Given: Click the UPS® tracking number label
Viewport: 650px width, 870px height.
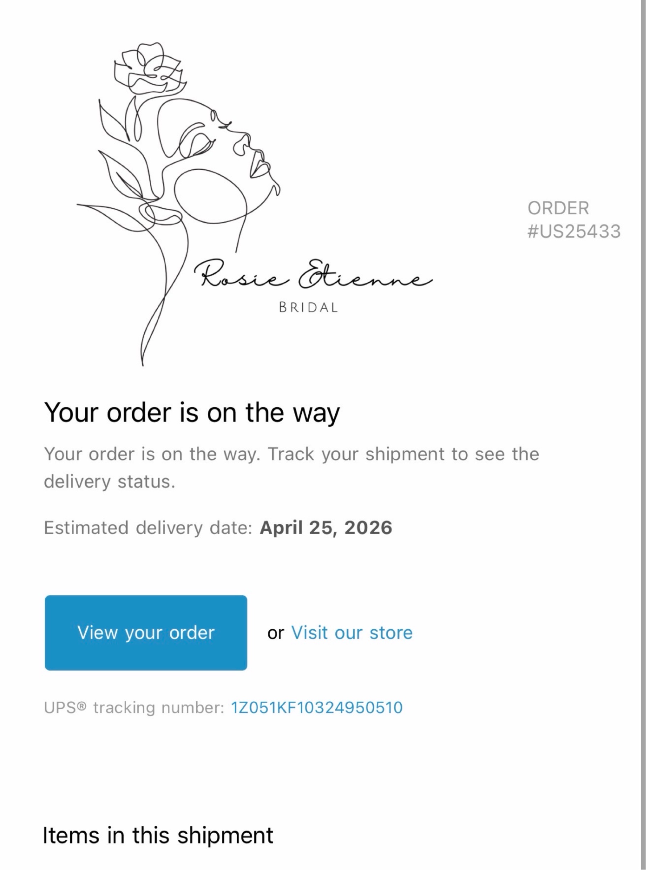Looking at the screenshot, I should click(x=134, y=708).
